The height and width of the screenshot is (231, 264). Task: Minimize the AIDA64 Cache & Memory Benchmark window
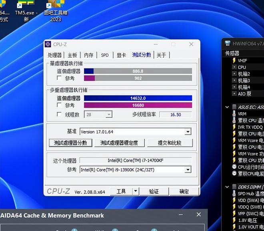click(x=181, y=215)
